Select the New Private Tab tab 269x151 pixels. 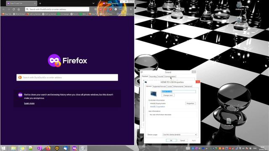(x=21, y=3)
